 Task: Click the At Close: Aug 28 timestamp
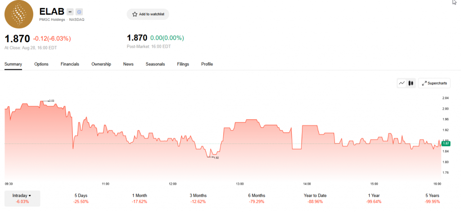(31, 47)
